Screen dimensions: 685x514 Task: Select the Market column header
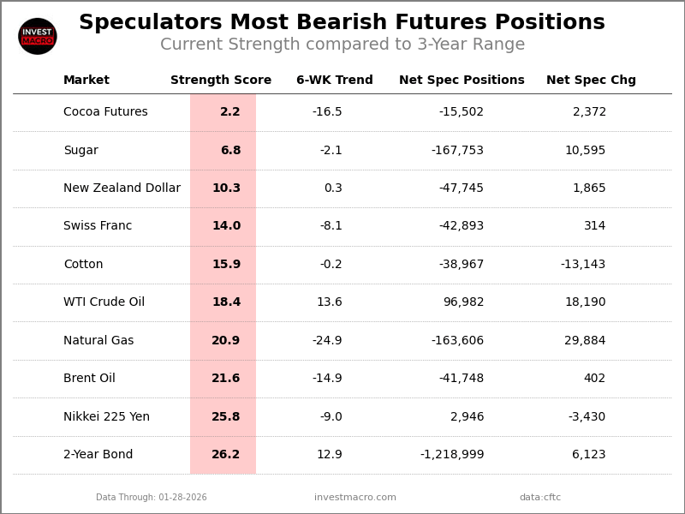86,81
